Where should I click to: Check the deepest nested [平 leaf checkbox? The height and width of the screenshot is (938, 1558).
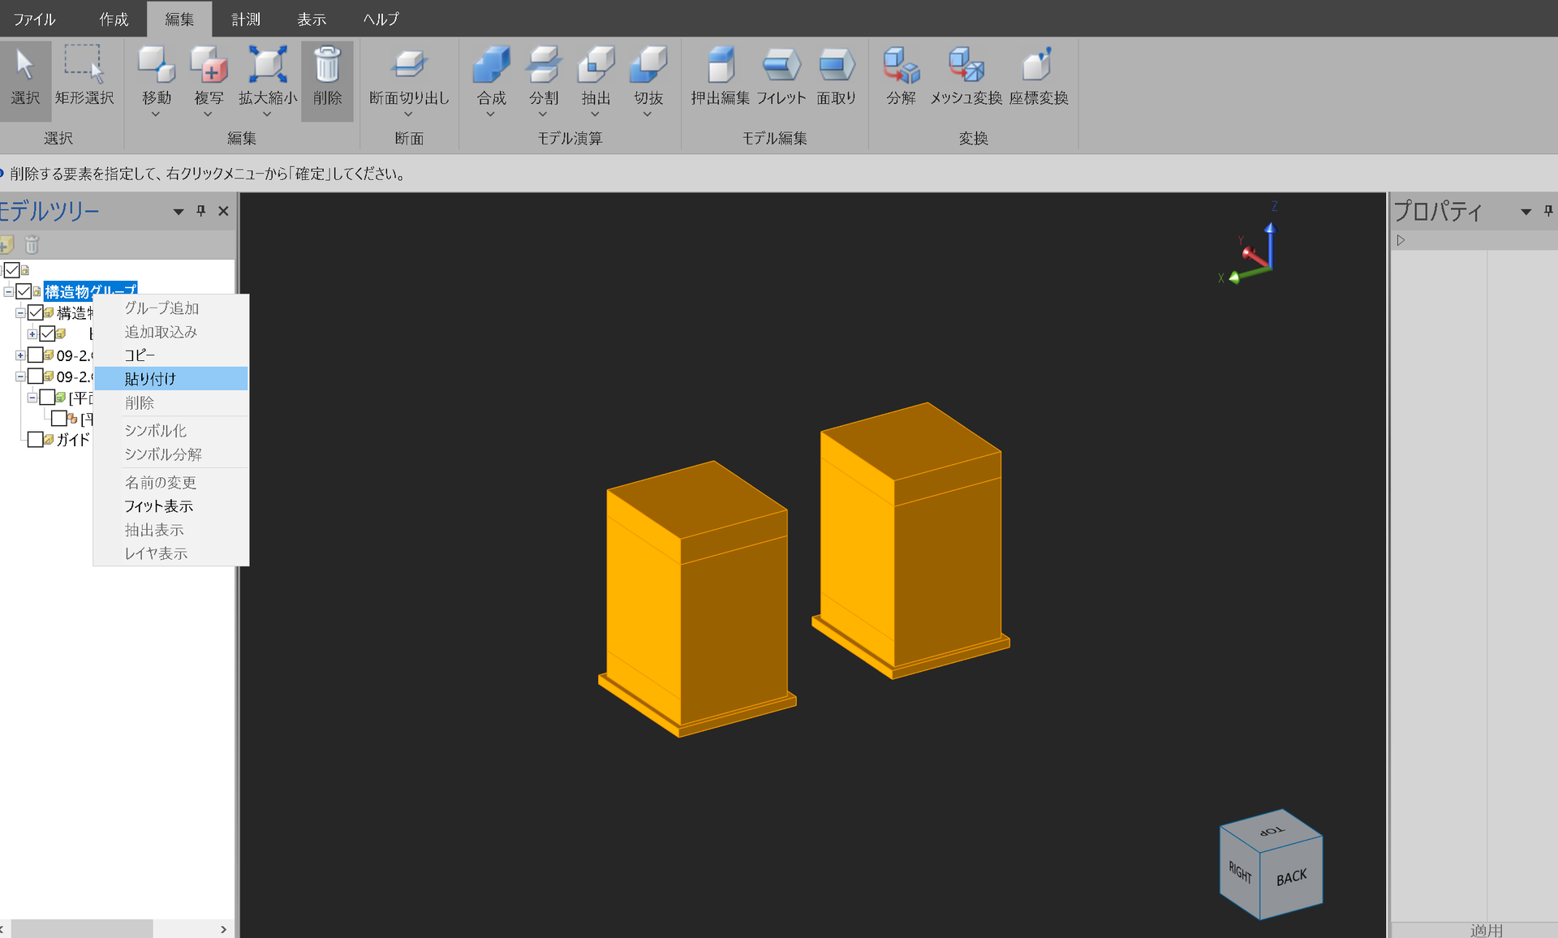point(59,418)
